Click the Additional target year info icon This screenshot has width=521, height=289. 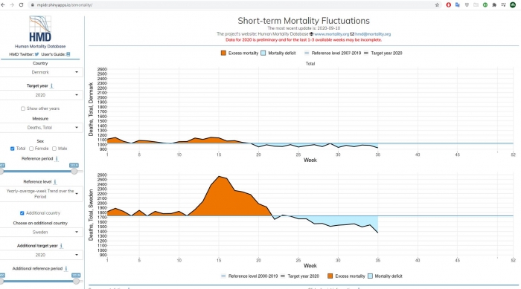coord(61,246)
